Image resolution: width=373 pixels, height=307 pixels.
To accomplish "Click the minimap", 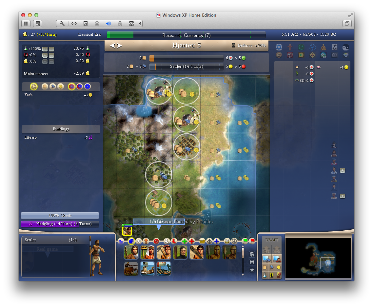I will [x=318, y=258].
